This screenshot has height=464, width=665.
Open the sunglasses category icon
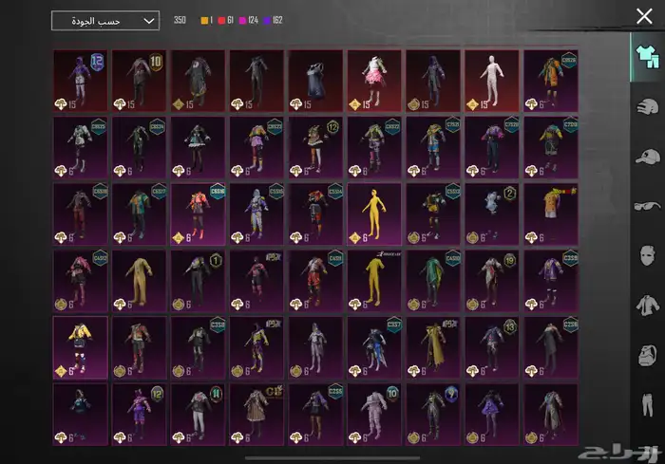pyautogui.click(x=645, y=205)
